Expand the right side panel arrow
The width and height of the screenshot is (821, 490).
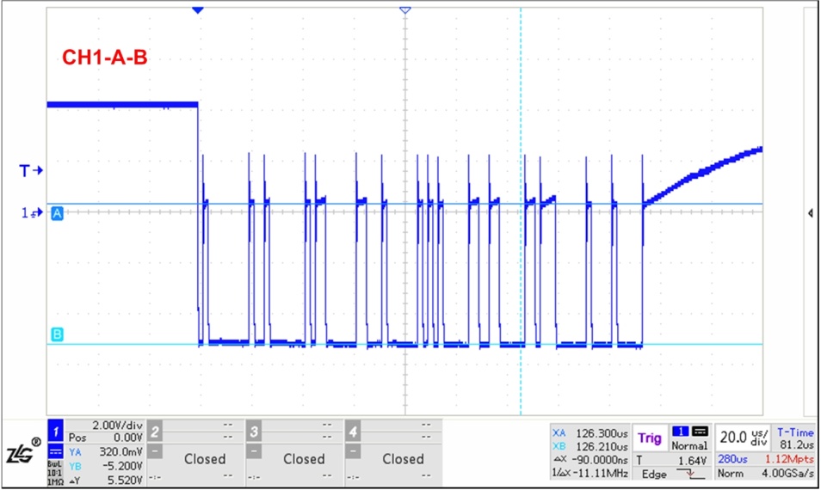(811, 212)
